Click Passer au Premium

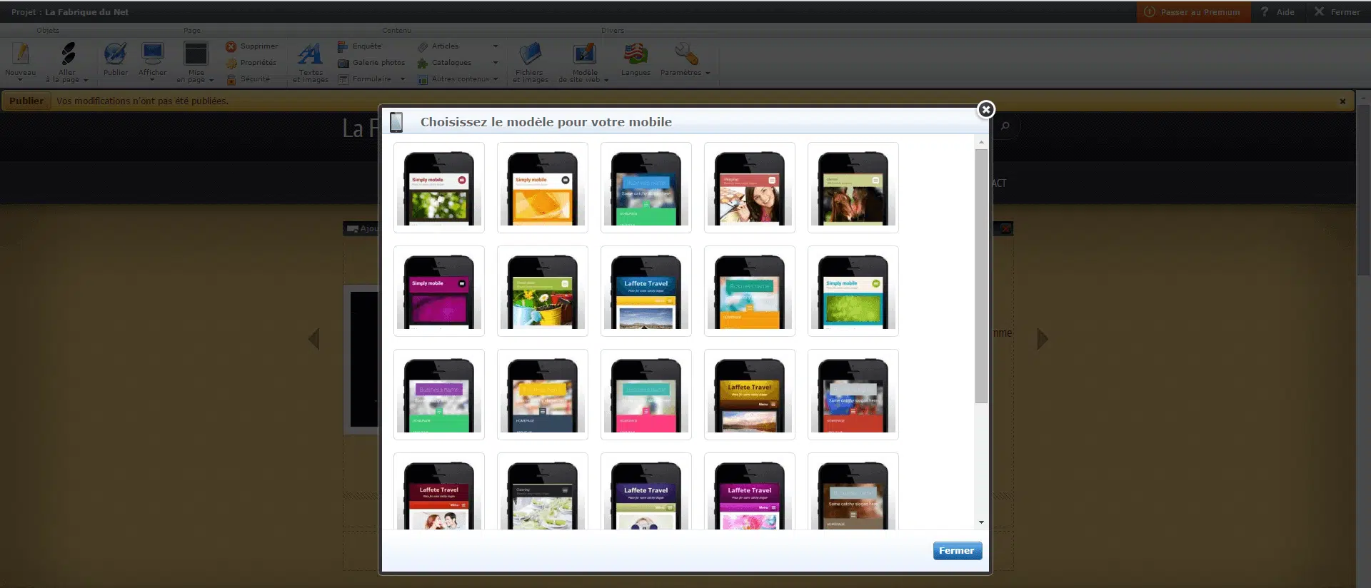[x=1192, y=12]
